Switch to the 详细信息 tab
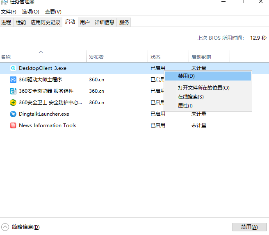The image size is (269, 235). pos(104,22)
